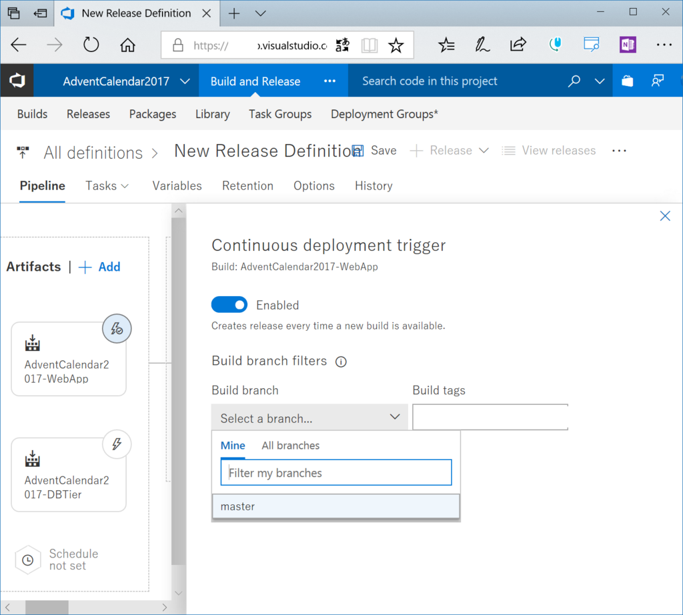Save the release definition
This screenshot has width=683, height=615.
click(x=375, y=151)
